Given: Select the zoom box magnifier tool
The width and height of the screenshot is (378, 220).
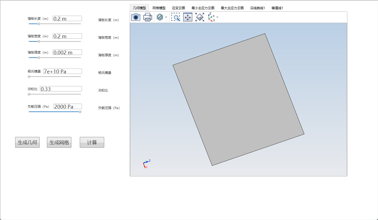Looking at the screenshot, I should (x=176, y=17).
